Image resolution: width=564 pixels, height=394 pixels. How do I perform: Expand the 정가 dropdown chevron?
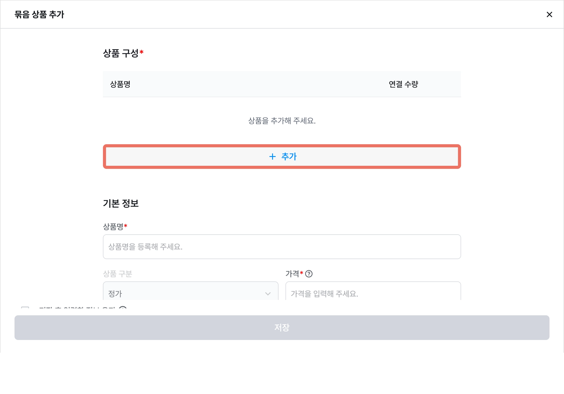point(268,294)
